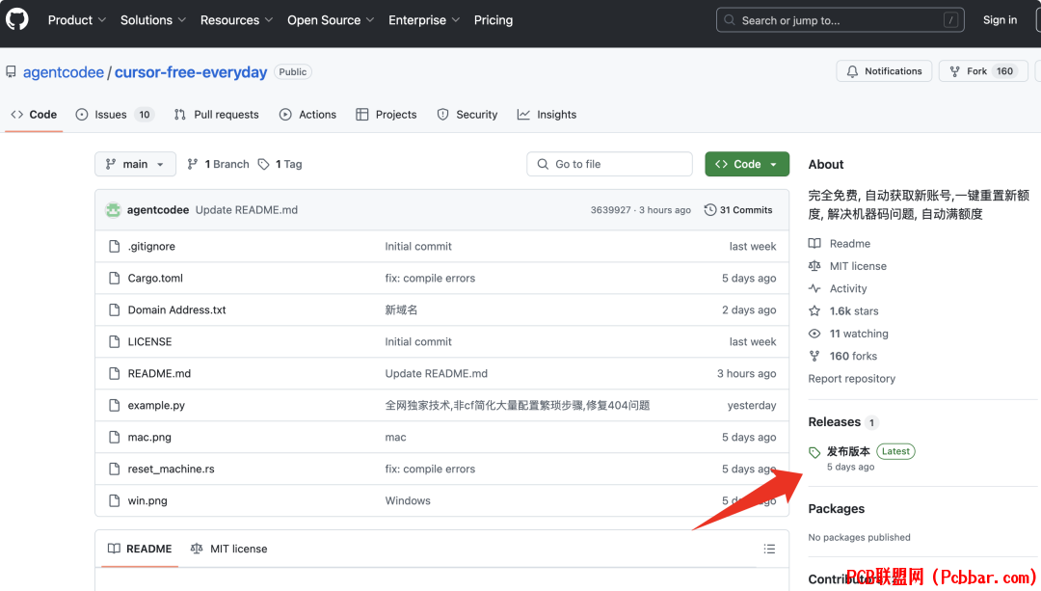
Task: Open the mac commit message link
Action: [x=396, y=438]
